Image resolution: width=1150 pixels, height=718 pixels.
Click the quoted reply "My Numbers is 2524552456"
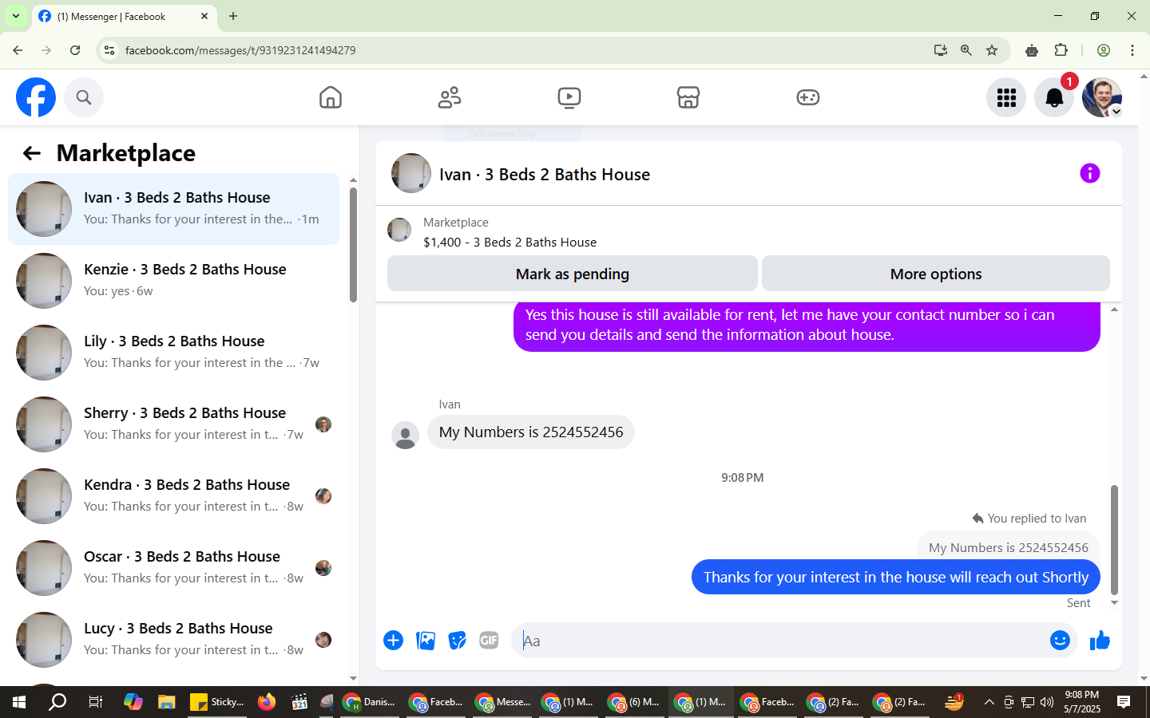(1009, 547)
